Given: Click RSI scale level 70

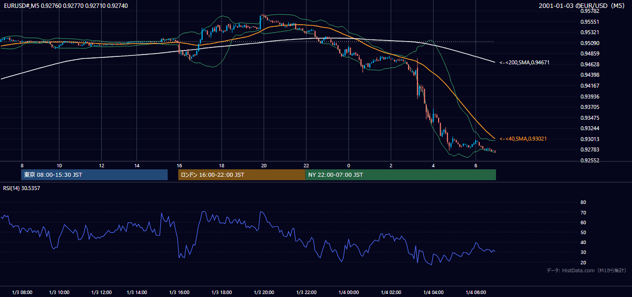Looking at the screenshot, I should pyautogui.click(x=583, y=212).
